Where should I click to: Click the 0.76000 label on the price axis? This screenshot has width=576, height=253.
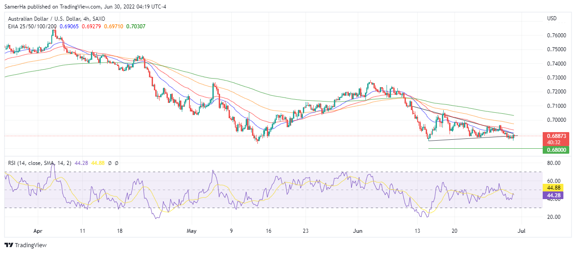pos(556,35)
